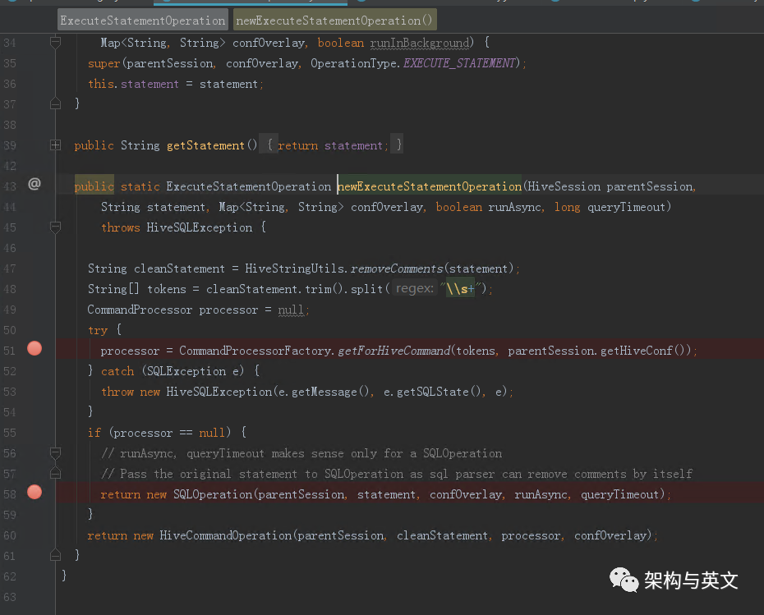Click removeComments on line 47
Image resolution: width=764 pixels, height=615 pixels.
[397, 268]
